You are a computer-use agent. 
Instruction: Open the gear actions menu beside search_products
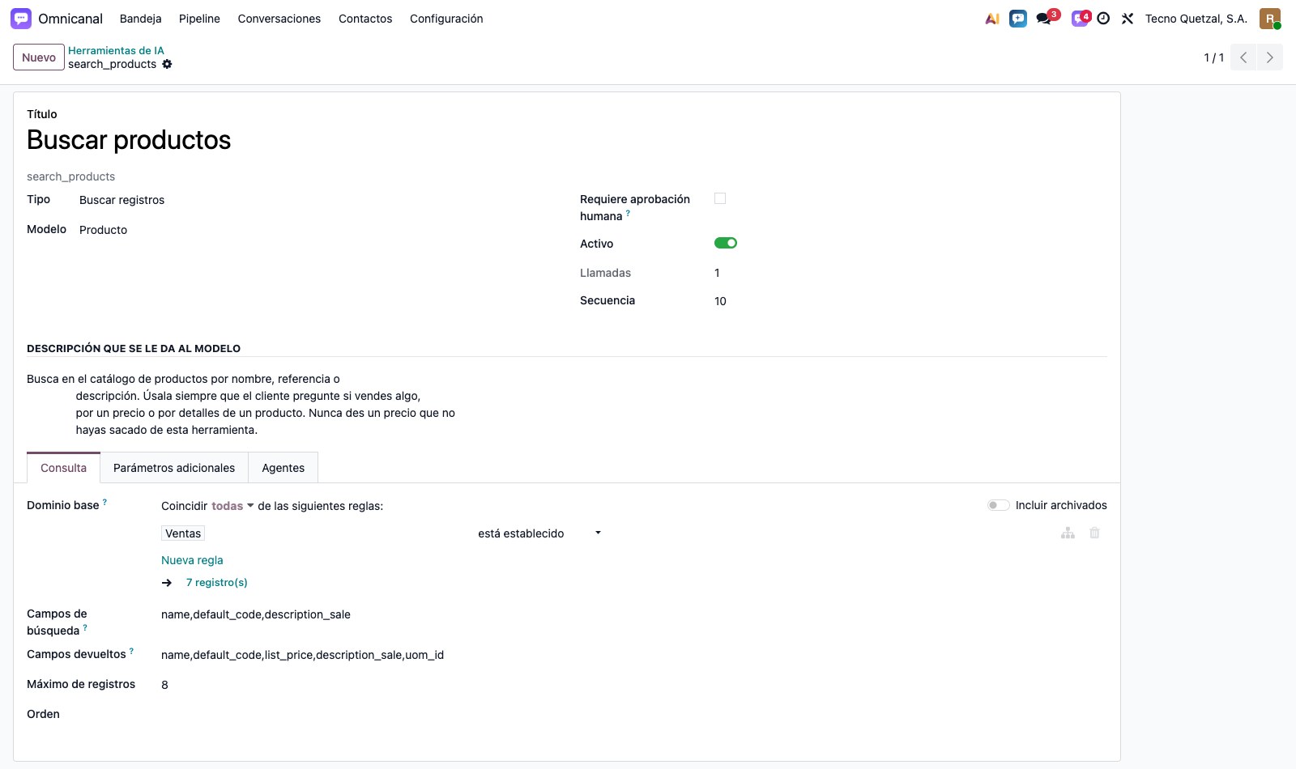coord(167,64)
